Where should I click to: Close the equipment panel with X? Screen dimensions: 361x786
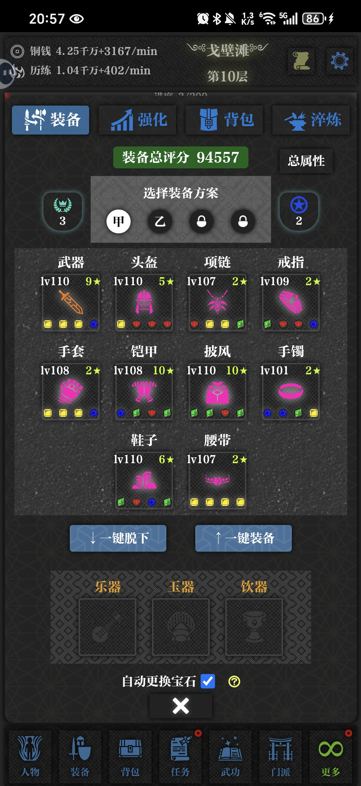coord(181,706)
